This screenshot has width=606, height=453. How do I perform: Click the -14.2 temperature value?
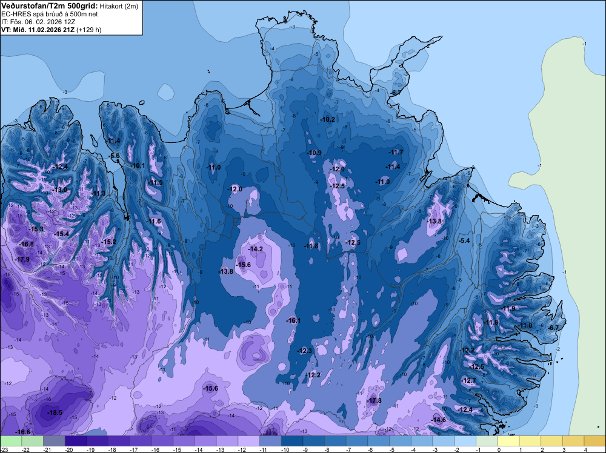tap(256, 249)
